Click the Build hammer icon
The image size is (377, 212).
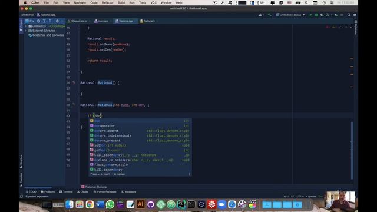pos(270,15)
